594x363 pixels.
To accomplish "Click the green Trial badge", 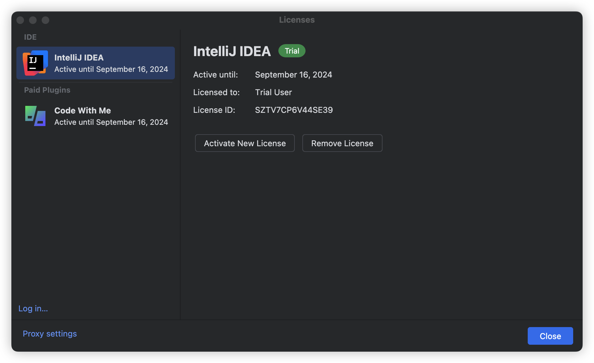I will 292,51.
